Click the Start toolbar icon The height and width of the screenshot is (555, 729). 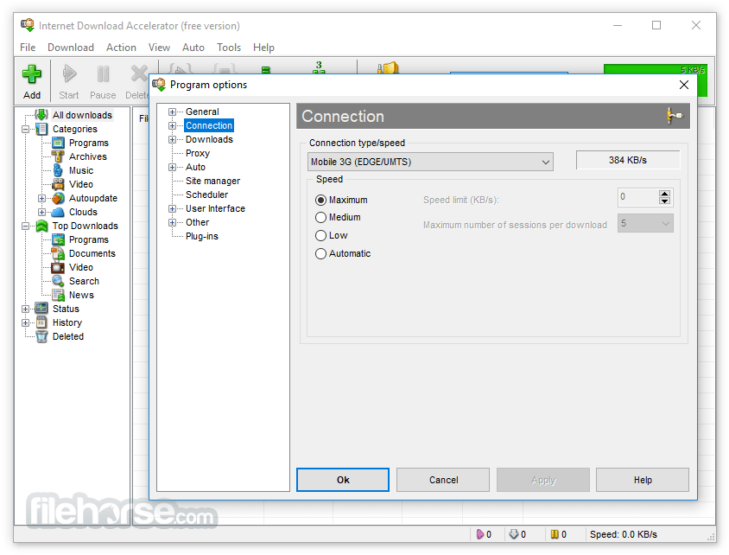click(69, 74)
